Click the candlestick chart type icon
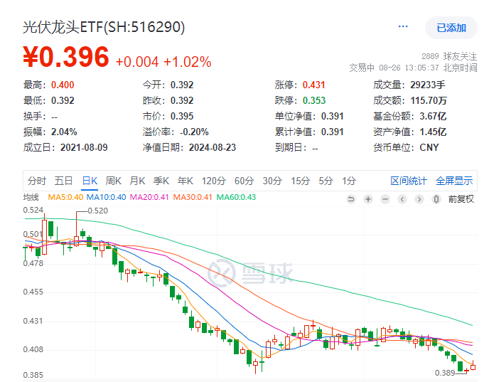Image resolution: width=489 pixels, height=382 pixels. tap(436, 199)
